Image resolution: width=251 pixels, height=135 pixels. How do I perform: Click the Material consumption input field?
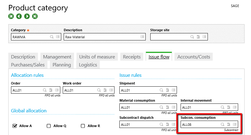pyautogui.click(x=139, y=107)
